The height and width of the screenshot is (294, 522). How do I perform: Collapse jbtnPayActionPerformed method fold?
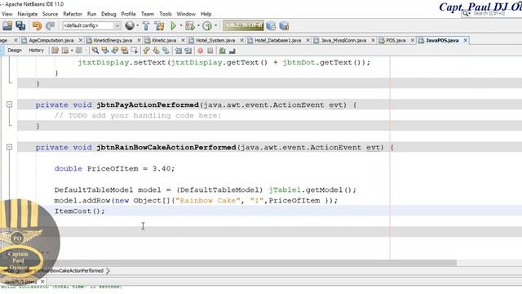pyautogui.click(x=9, y=105)
